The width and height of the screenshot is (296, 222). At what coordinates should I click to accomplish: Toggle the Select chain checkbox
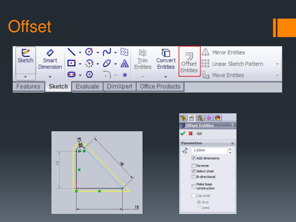pyautogui.click(x=193, y=171)
